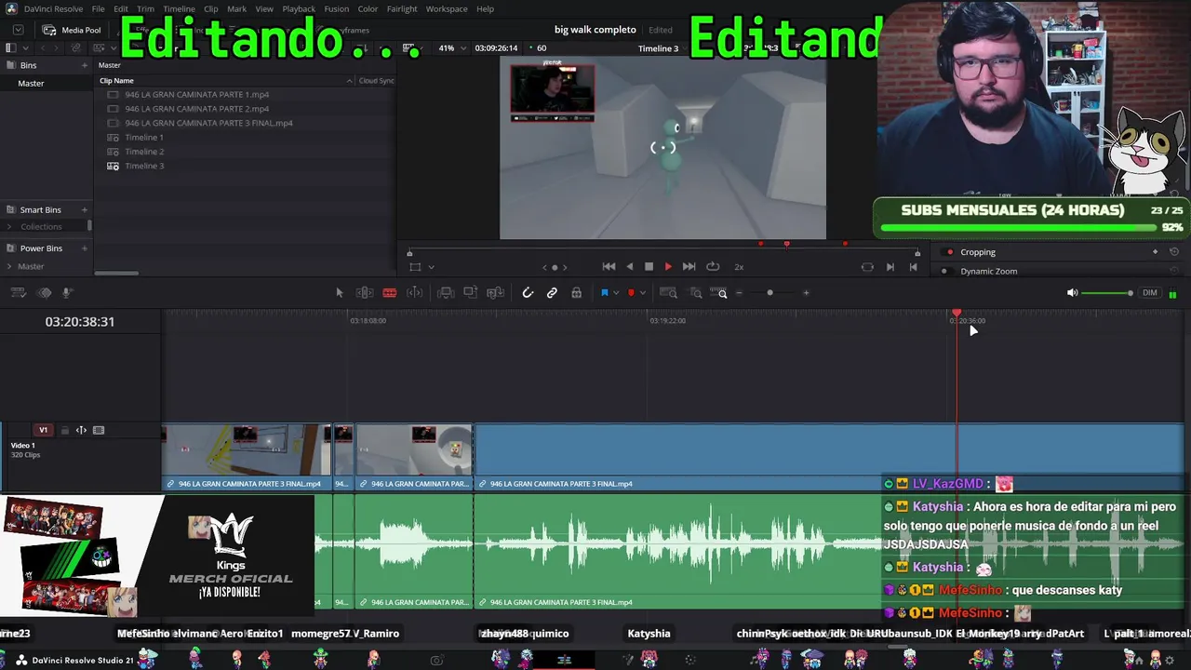Viewport: 1191px width, 670px height.
Task: Select clip 946 LA GRAN CAMINATA PARTE 2.mp4
Action: [197, 109]
